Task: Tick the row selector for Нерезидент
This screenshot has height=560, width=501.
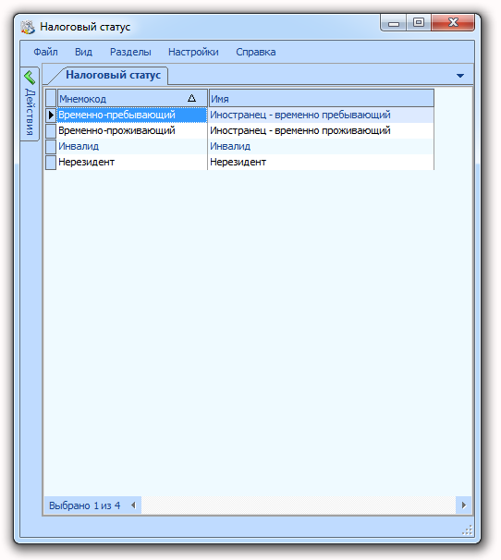Action: 51,162
